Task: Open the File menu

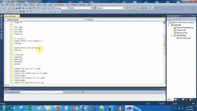Action: tap(2, 5)
